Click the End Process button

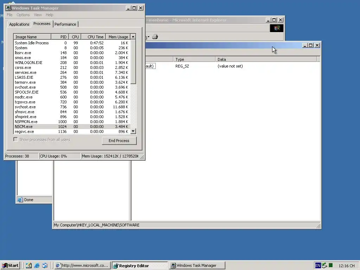119,141
